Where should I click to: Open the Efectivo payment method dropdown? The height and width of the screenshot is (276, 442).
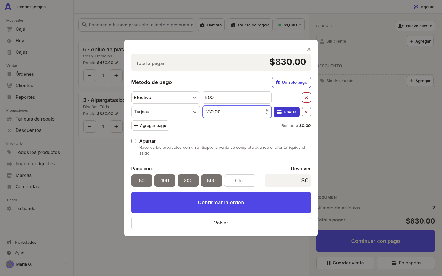coord(166,98)
